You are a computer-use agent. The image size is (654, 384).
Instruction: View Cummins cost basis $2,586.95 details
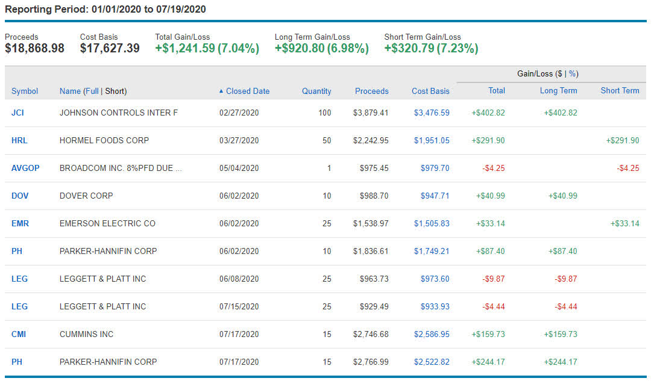click(x=432, y=334)
